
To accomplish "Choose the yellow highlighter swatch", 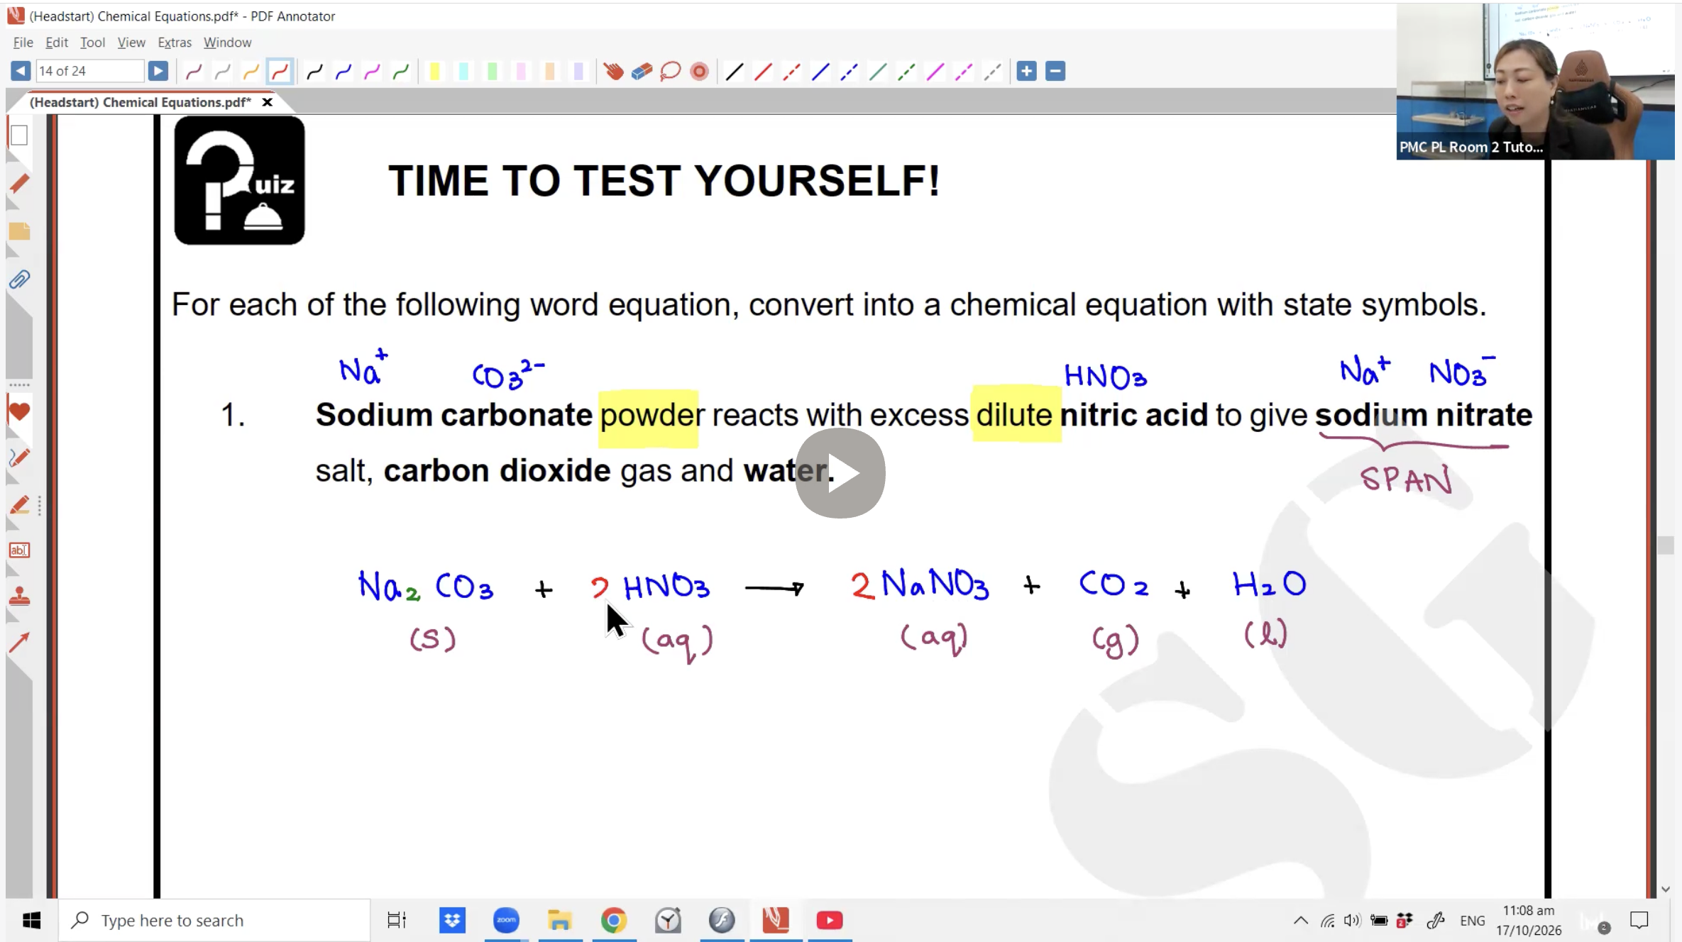I will [434, 71].
